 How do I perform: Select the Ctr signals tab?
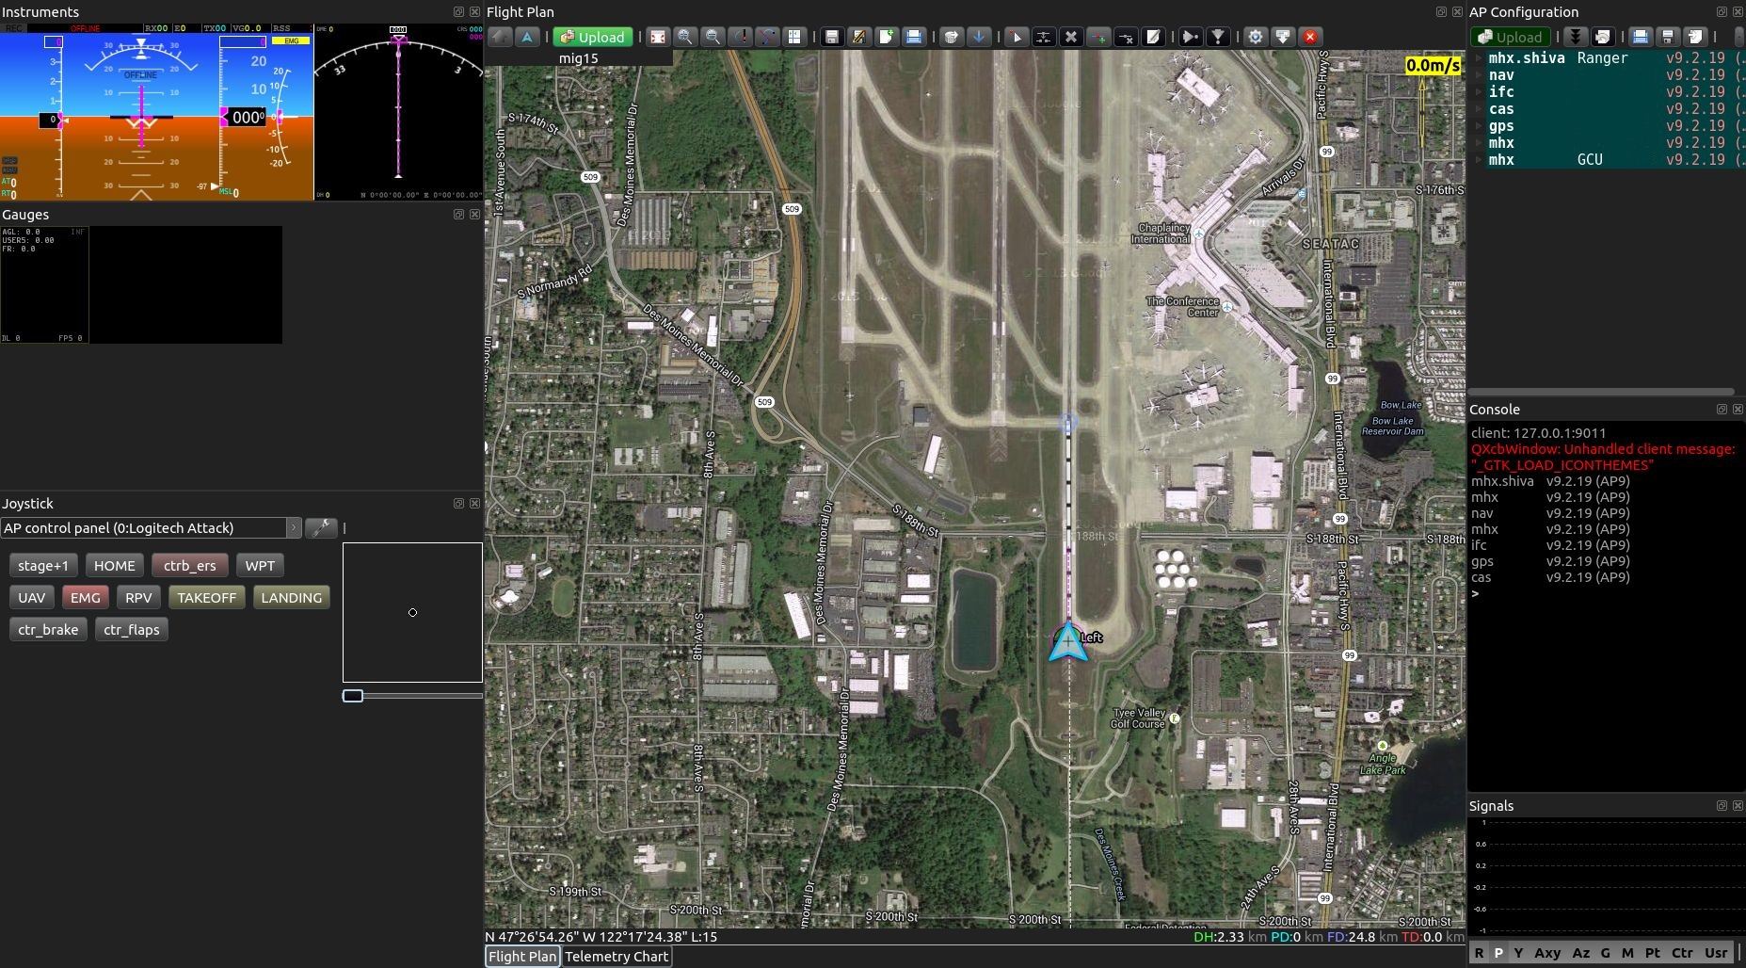pyautogui.click(x=1682, y=953)
